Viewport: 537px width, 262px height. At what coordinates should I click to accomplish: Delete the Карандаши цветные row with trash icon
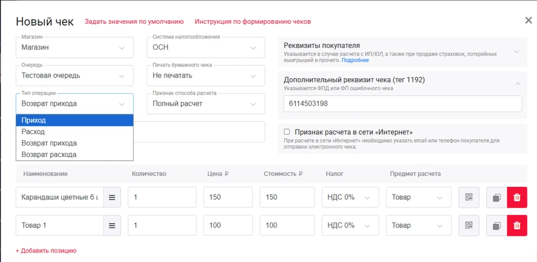coord(517,197)
